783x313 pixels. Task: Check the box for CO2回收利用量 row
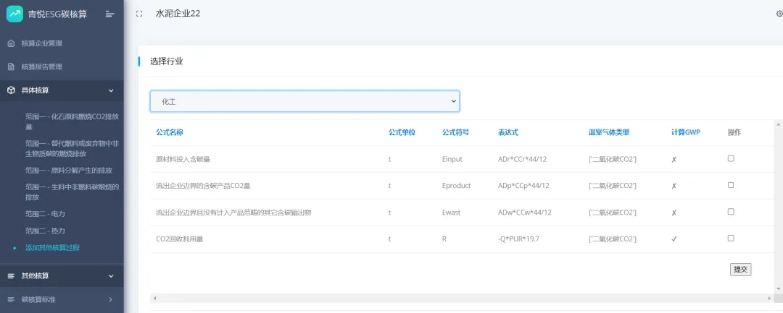[x=731, y=238]
